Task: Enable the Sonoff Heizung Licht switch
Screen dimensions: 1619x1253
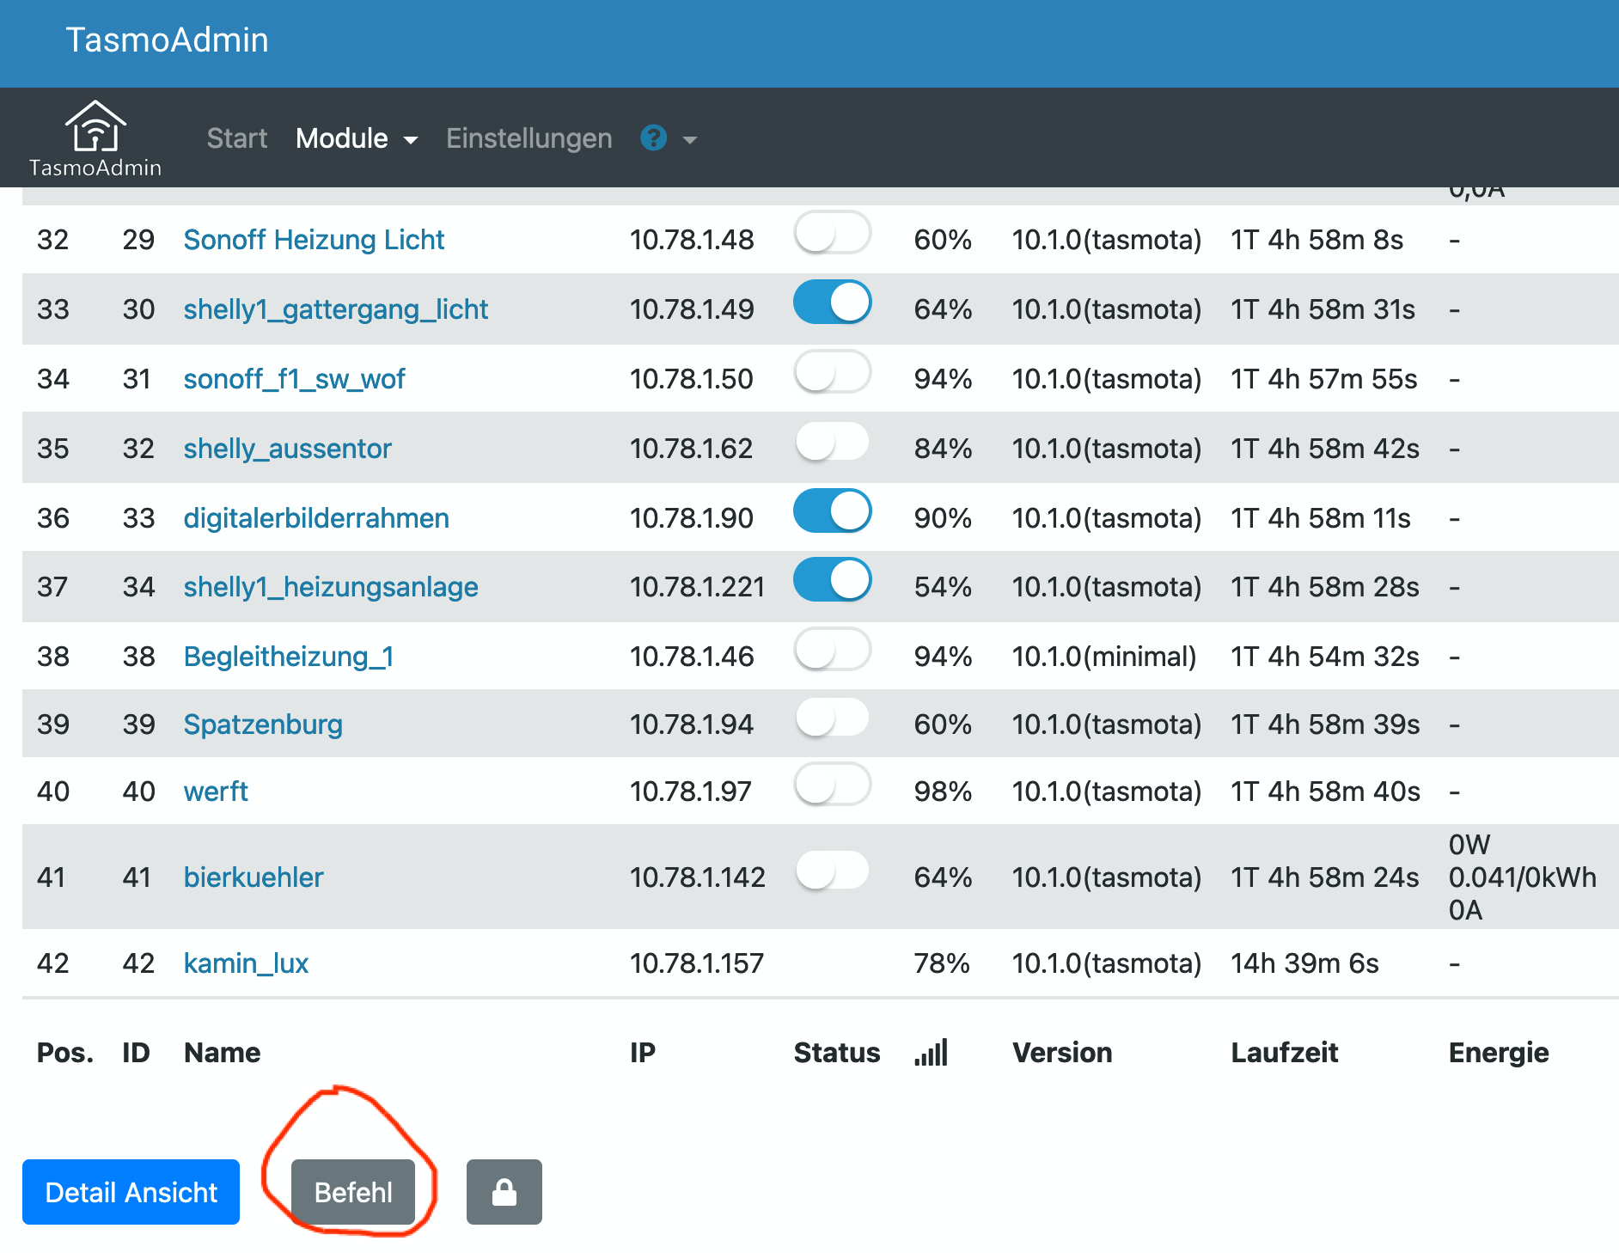Action: coord(831,232)
